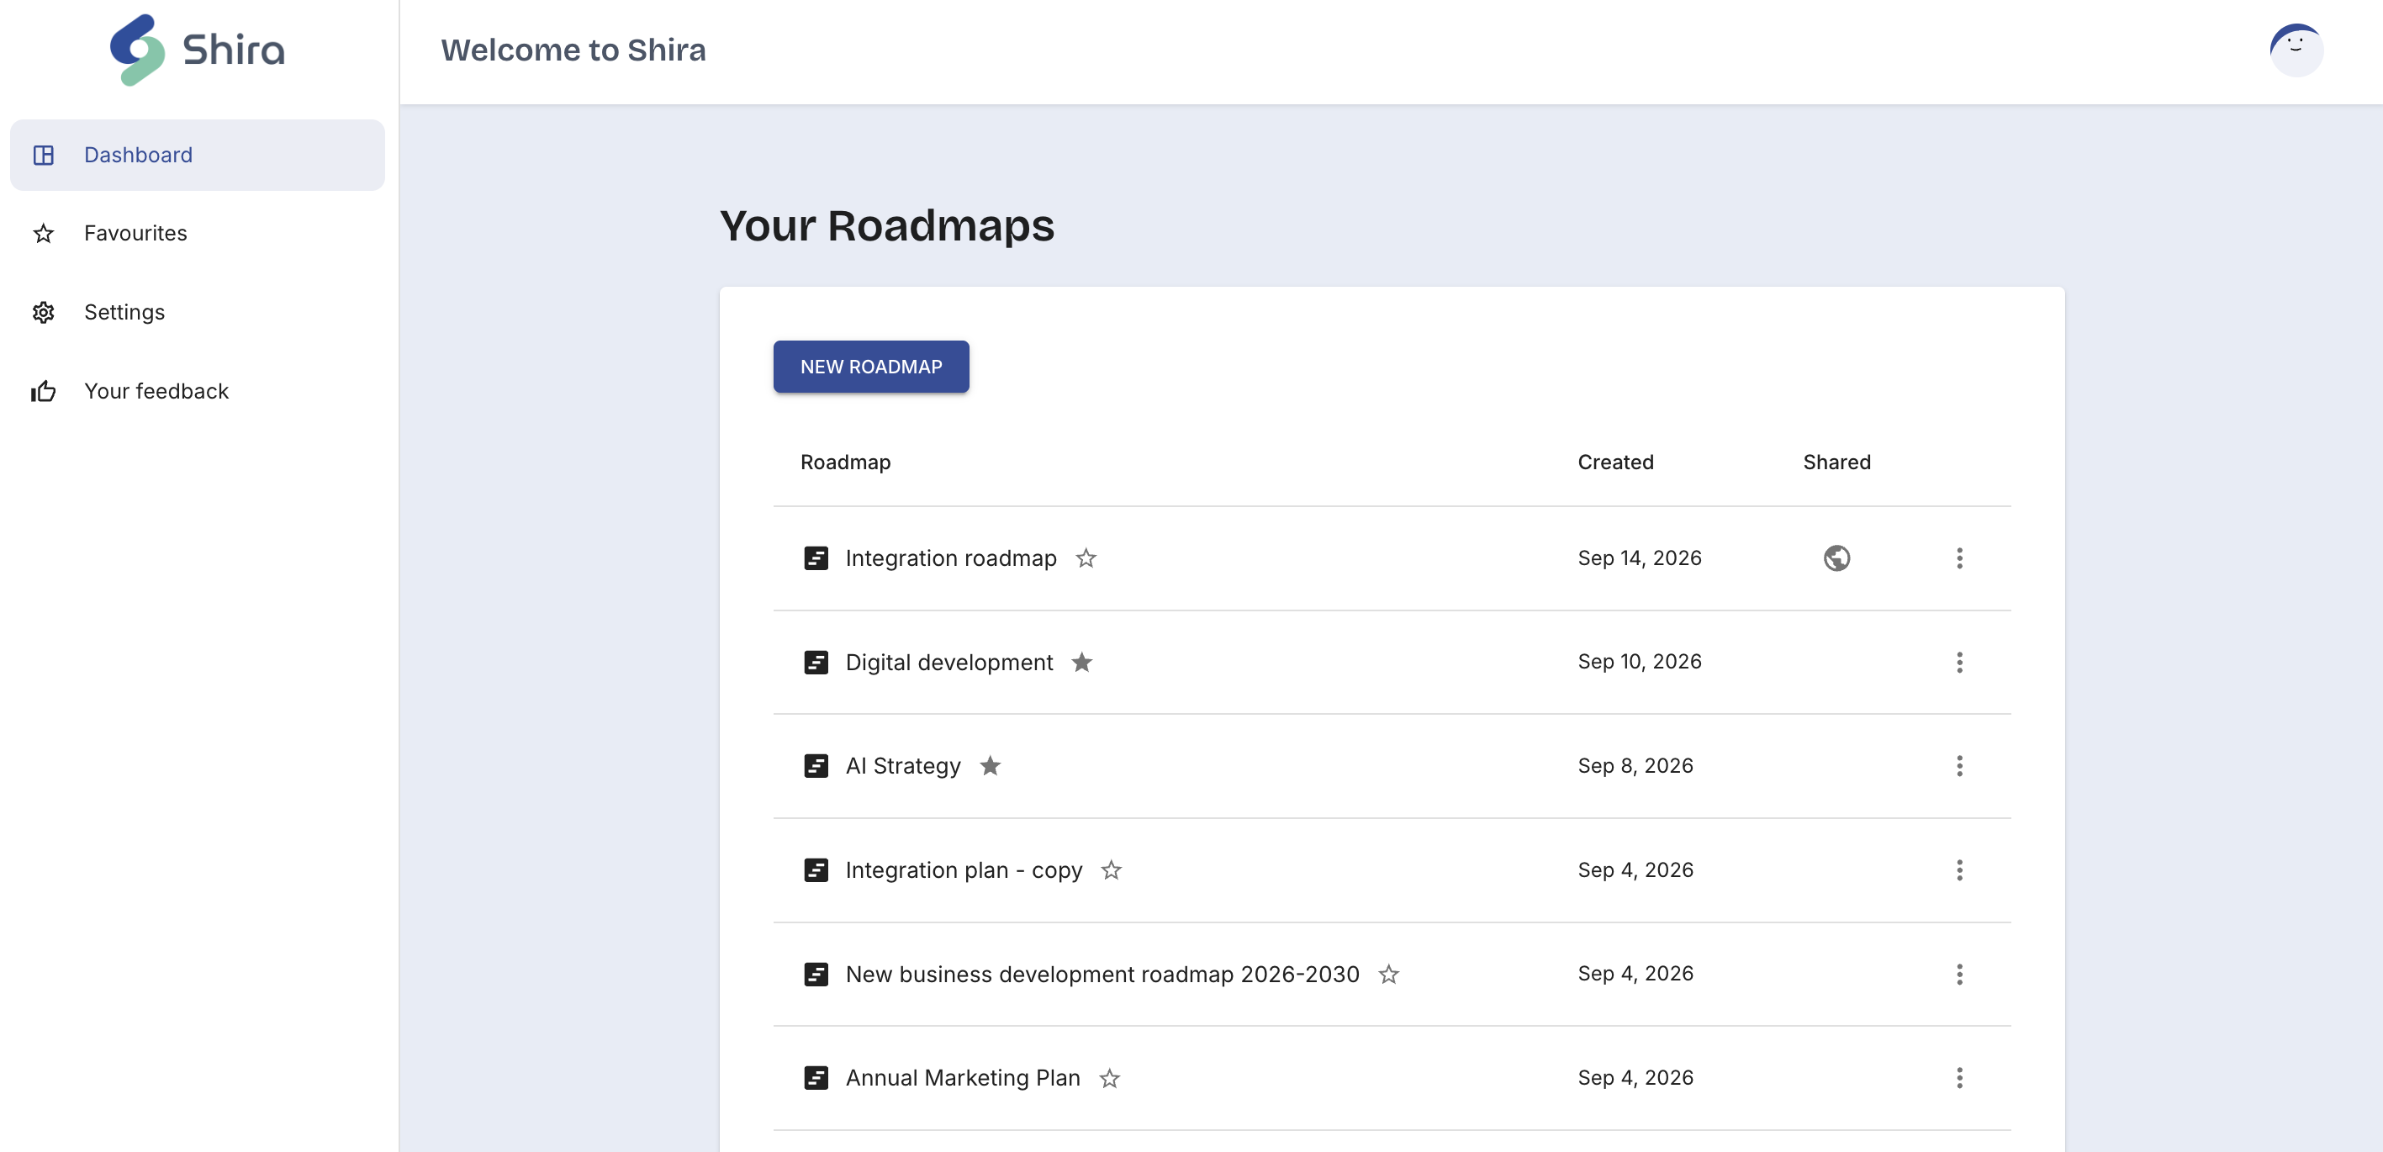Click the roadmap icon beside New business development roadmap
The image size is (2383, 1152).
pyautogui.click(x=816, y=975)
